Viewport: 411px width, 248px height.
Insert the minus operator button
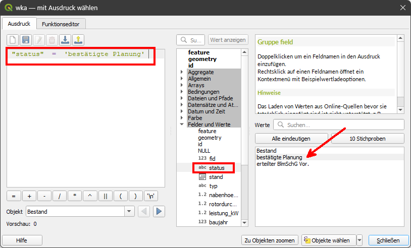44,196
